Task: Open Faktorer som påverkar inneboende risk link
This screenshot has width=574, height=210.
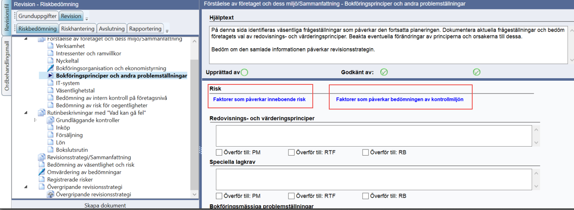Action: [259, 99]
